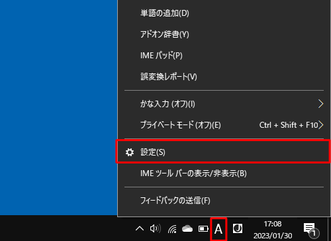Click the gear icon beside 設定
331x241 pixels.
130,152
